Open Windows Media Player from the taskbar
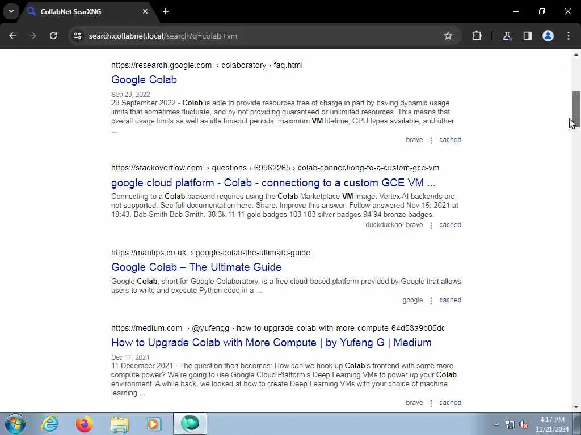The height and width of the screenshot is (435, 581). tap(153, 424)
